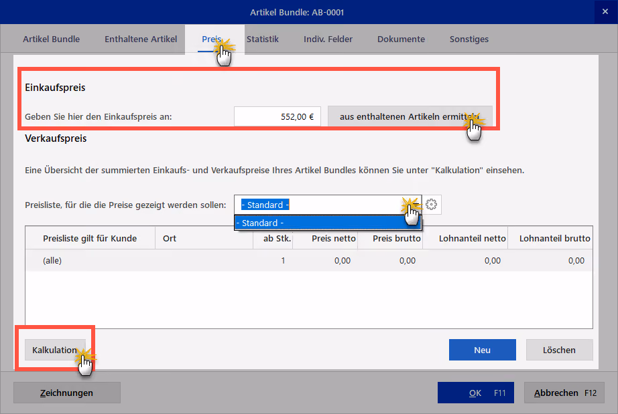Open the Enthaltene Artikel tab
618x414 pixels.
click(141, 39)
